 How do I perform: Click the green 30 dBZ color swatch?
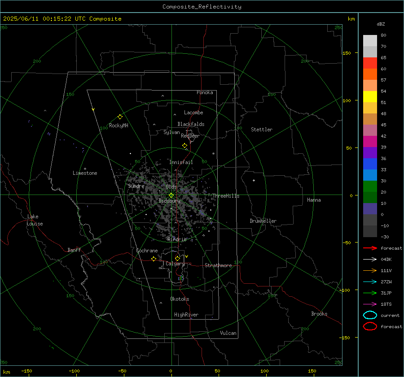click(x=370, y=186)
